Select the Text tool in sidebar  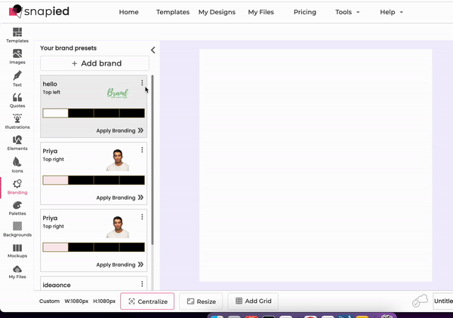point(17,78)
